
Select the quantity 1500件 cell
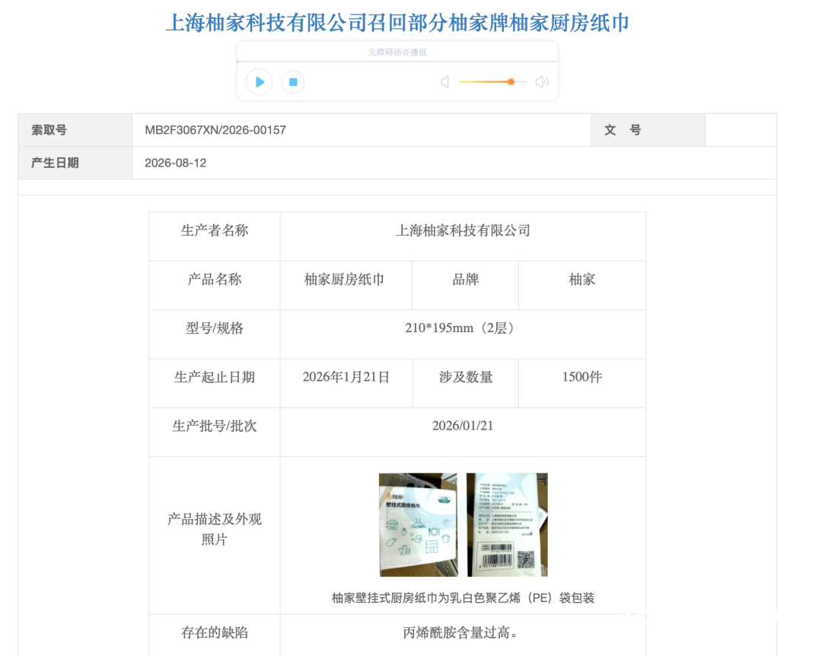582,383
